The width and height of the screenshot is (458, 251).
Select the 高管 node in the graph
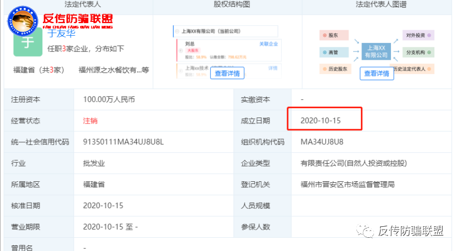(334, 52)
